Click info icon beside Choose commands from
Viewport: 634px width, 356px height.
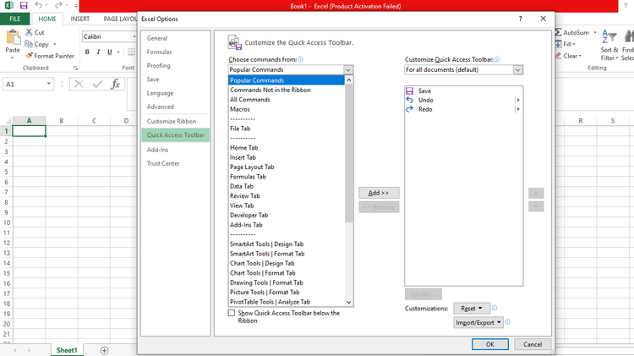coord(300,59)
